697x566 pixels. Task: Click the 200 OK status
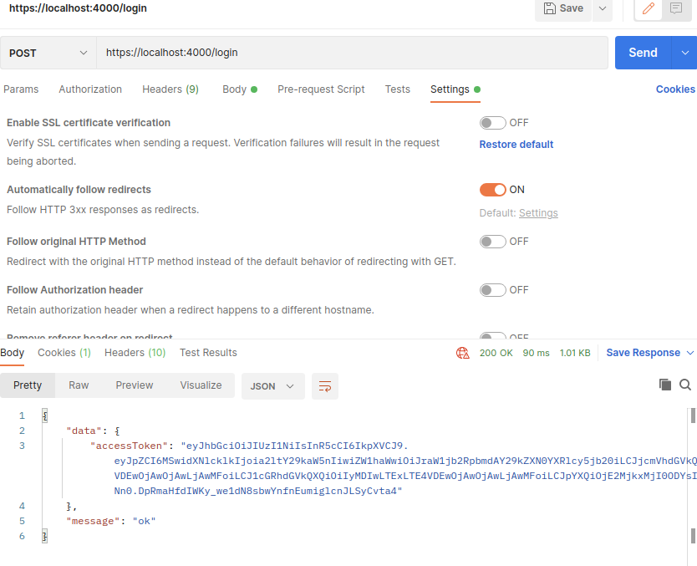point(496,353)
